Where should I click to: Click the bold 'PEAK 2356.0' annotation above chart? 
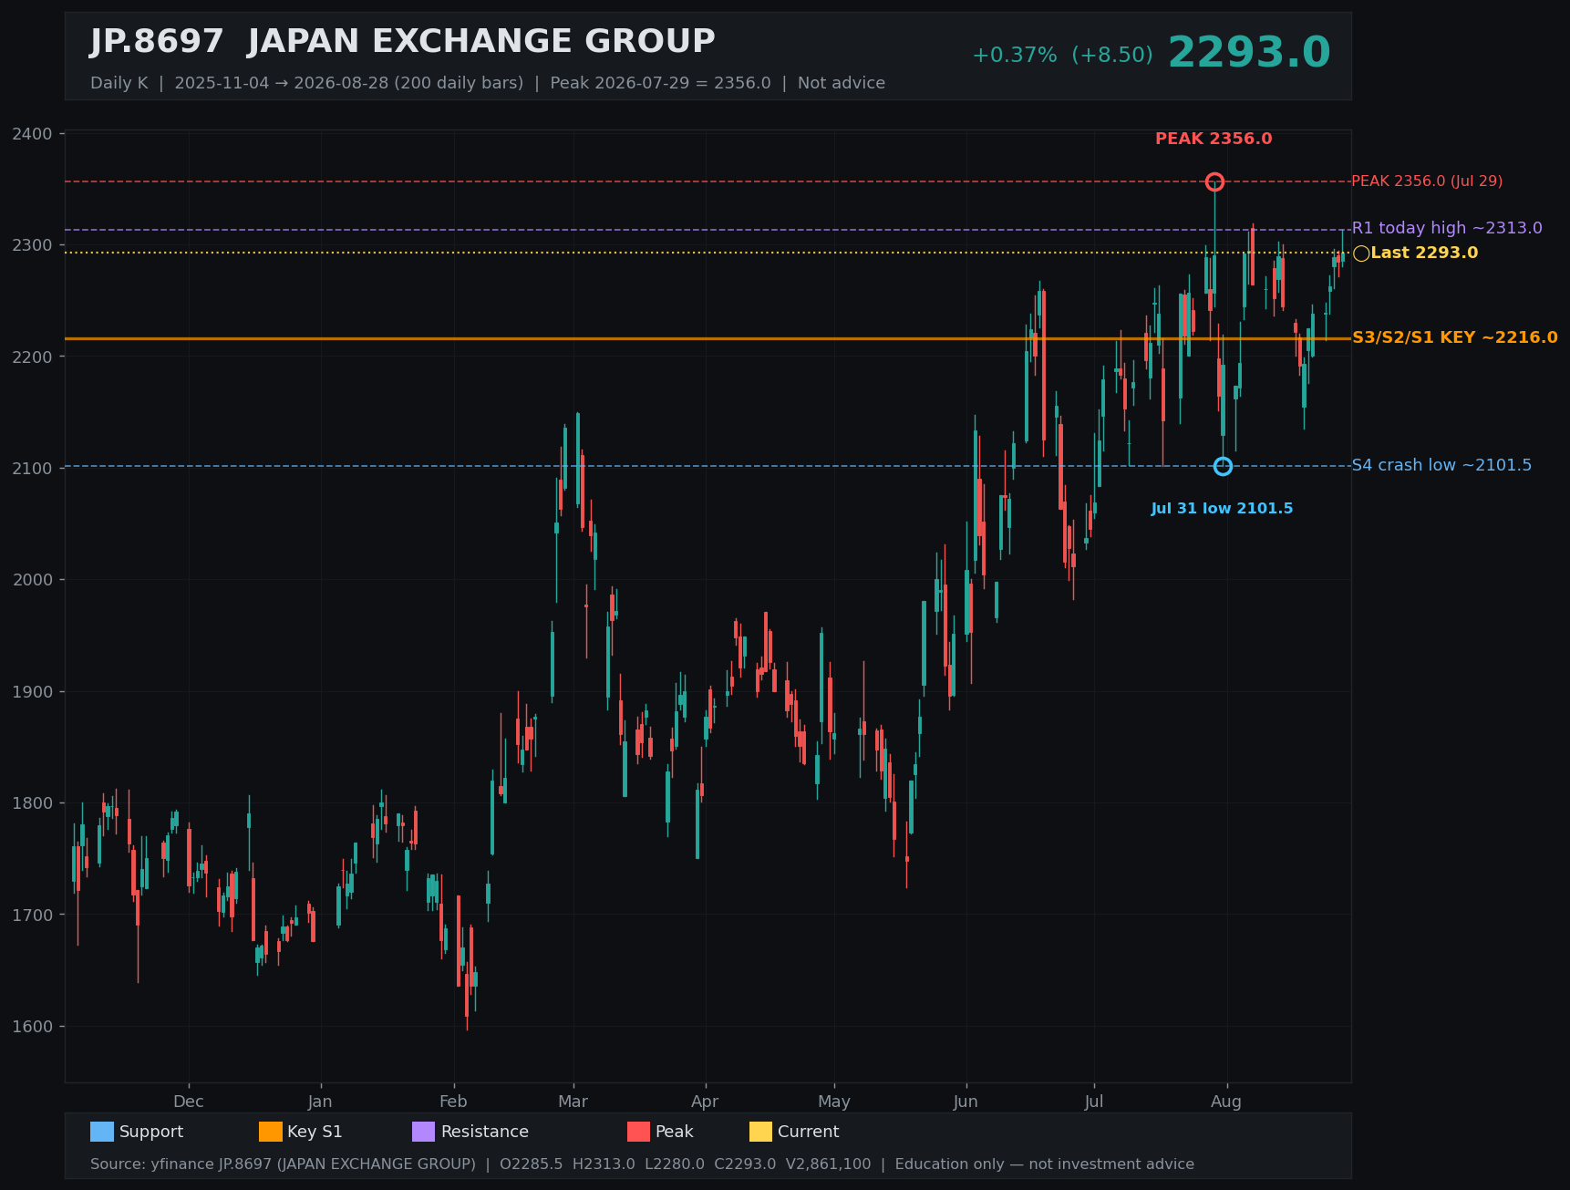[1214, 139]
